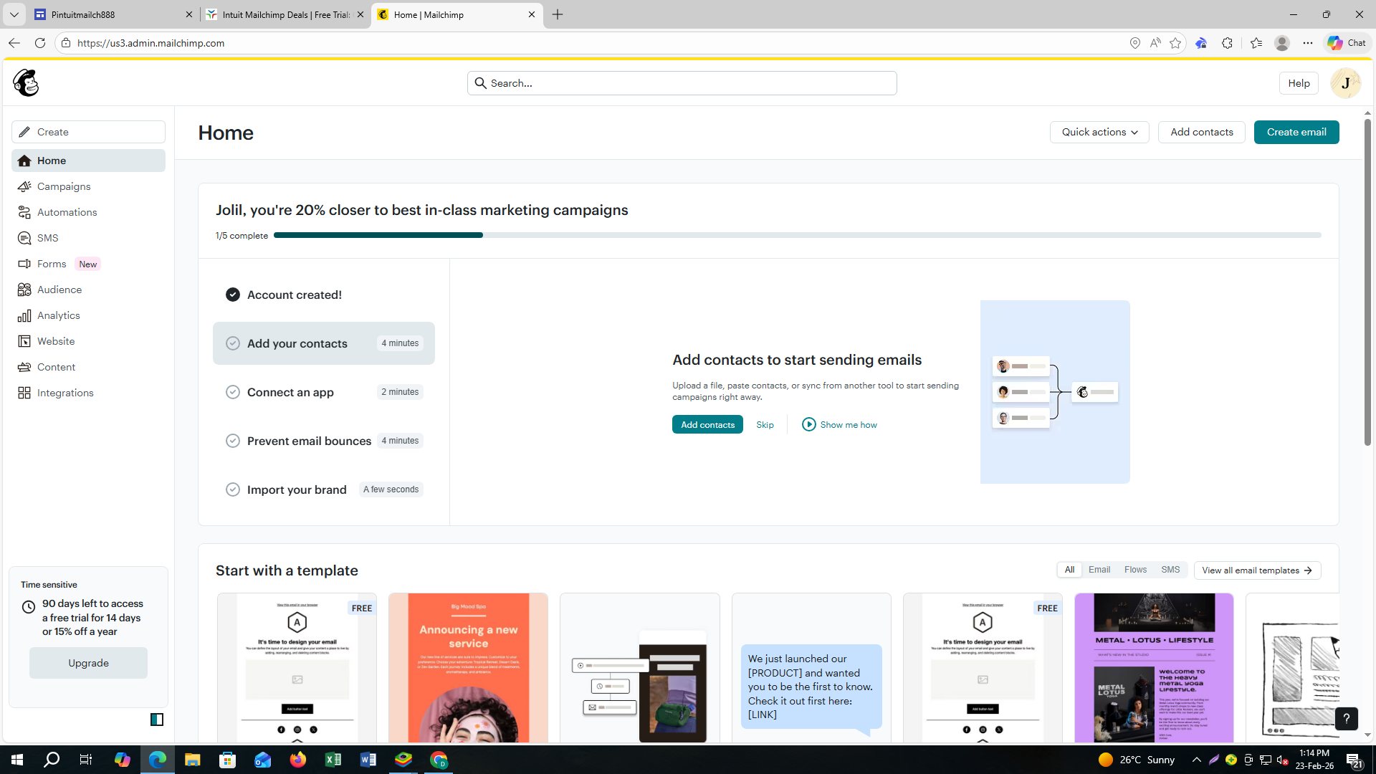The height and width of the screenshot is (774, 1376).
Task: Refresh the page in the browser
Action: click(x=40, y=43)
